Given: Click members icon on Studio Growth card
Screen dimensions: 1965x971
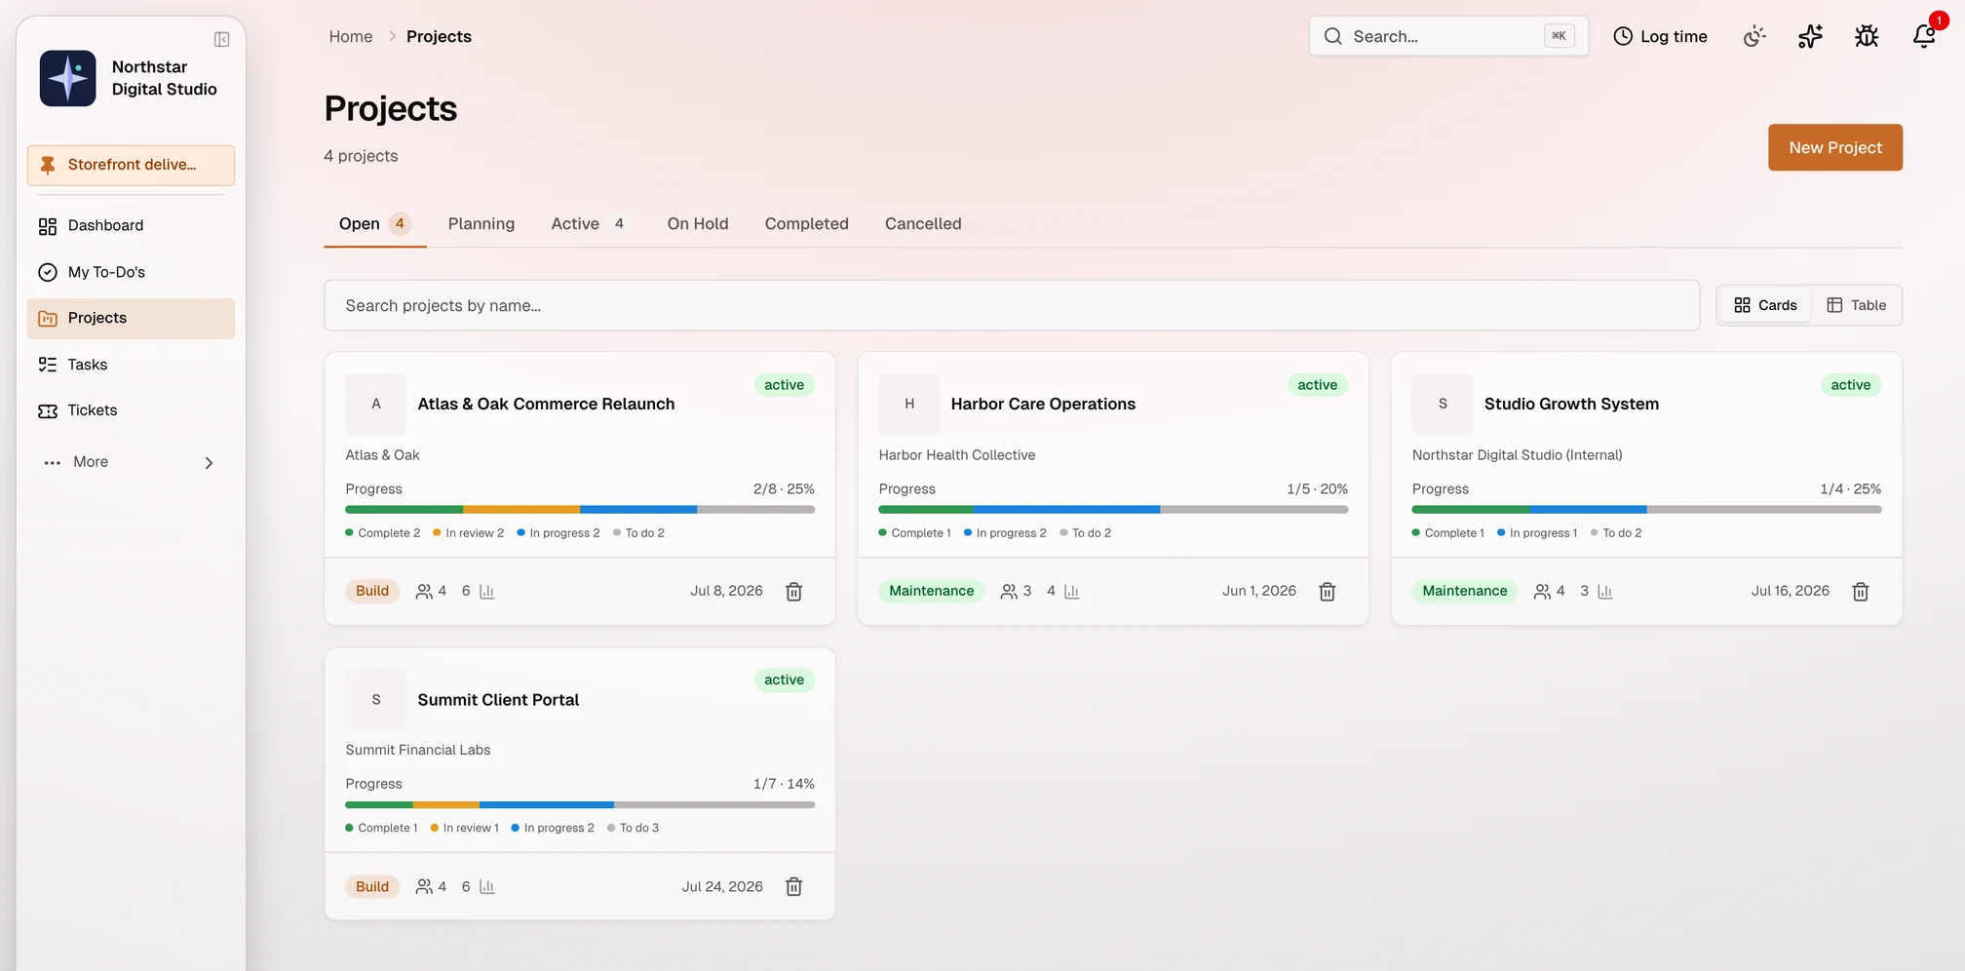Looking at the screenshot, I should (1542, 592).
